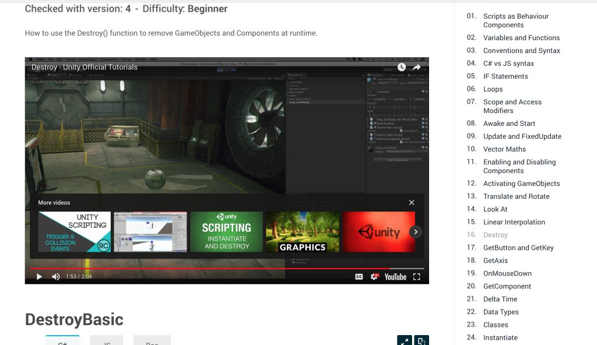
Task: Open Activating GameObjects lesson
Action: click(x=522, y=184)
